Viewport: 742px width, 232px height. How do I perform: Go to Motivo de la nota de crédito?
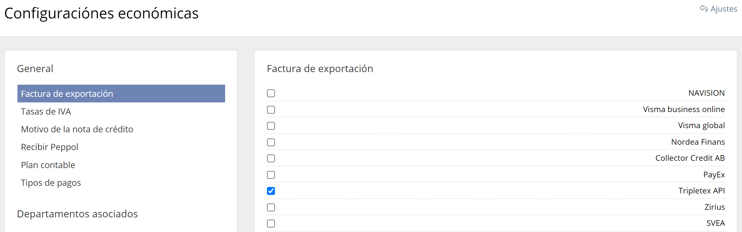pos(77,129)
